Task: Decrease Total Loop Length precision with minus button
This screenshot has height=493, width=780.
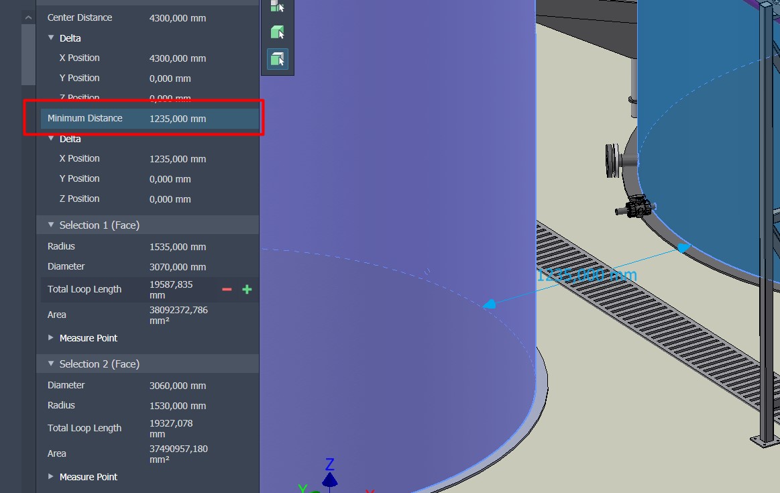Action: (x=226, y=289)
